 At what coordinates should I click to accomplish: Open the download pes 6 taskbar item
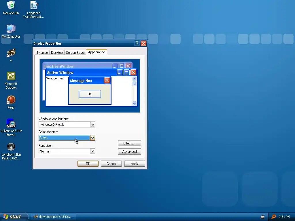point(53,217)
